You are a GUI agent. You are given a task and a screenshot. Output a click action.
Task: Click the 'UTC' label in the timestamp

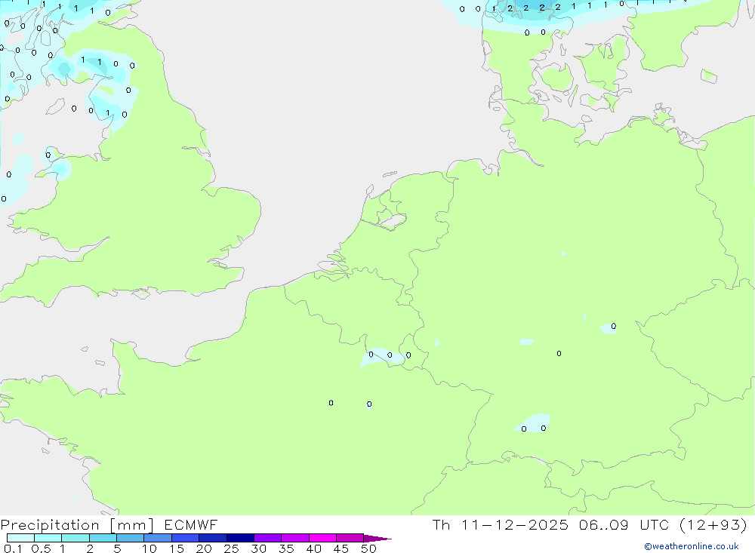[x=655, y=524]
